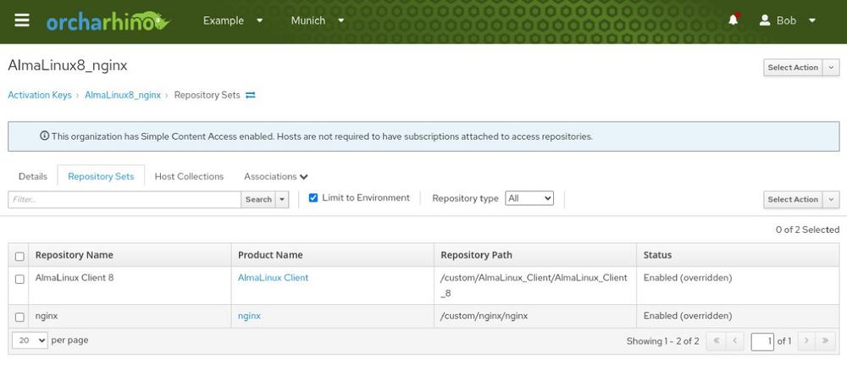The height and width of the screenshot is (377, 847).
Task: Go to the next page of results
Action: tap(806, 341)
